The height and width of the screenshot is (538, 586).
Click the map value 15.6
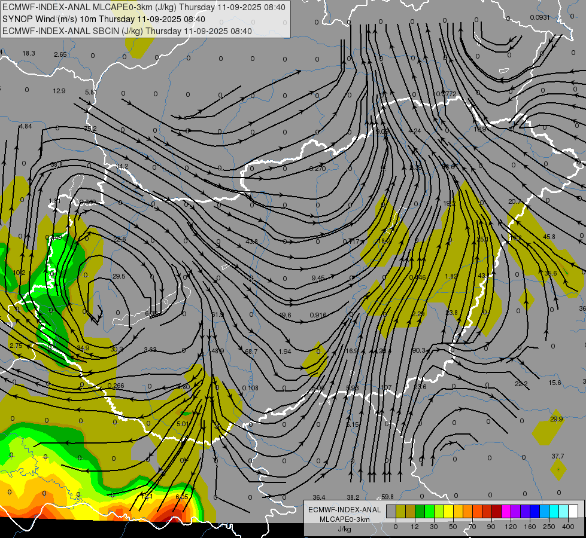point(555,383)
